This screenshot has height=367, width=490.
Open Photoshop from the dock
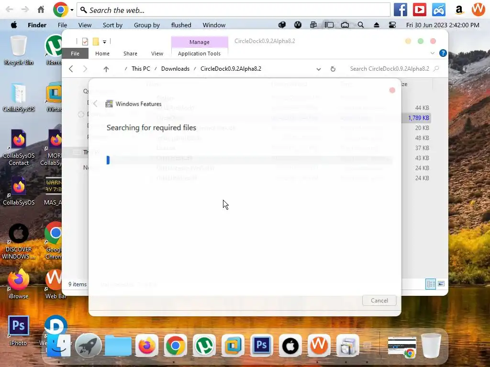[262, 346]
